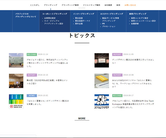The image size is (166, 138).
Task: Click the NEWS tag dated 2019.10.02
Action: (32, 95)
